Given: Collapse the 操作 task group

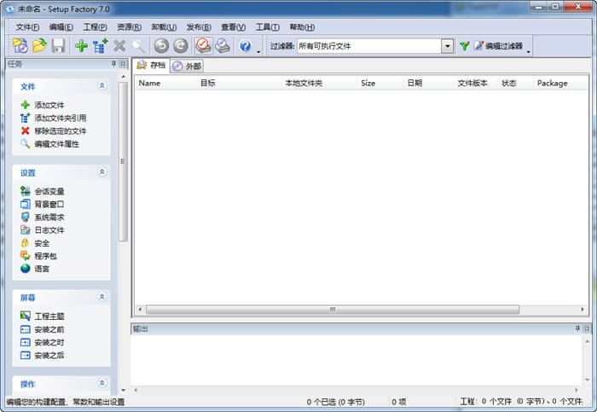Looking at the screenshot, I should click(102, 383).
